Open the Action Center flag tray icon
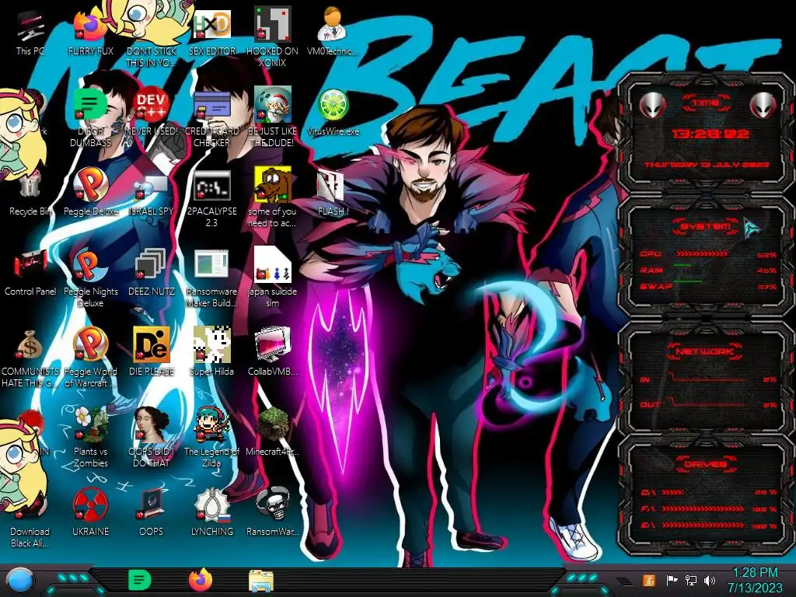796x597 pixels. coord(672,580)
